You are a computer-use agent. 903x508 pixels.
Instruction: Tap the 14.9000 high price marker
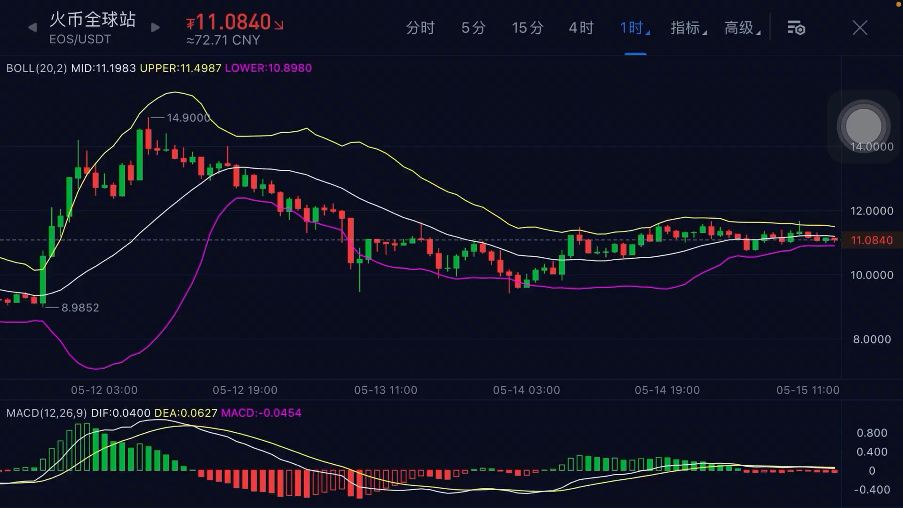pos(189,118)
